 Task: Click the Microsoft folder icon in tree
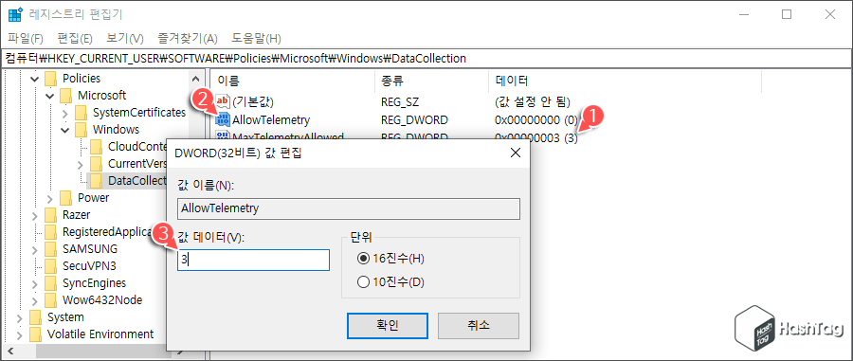point(65,95)
